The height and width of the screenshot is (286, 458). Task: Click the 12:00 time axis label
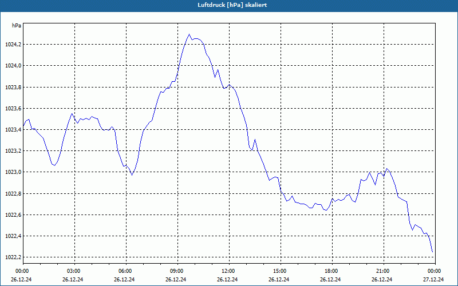tap(229, 271)
